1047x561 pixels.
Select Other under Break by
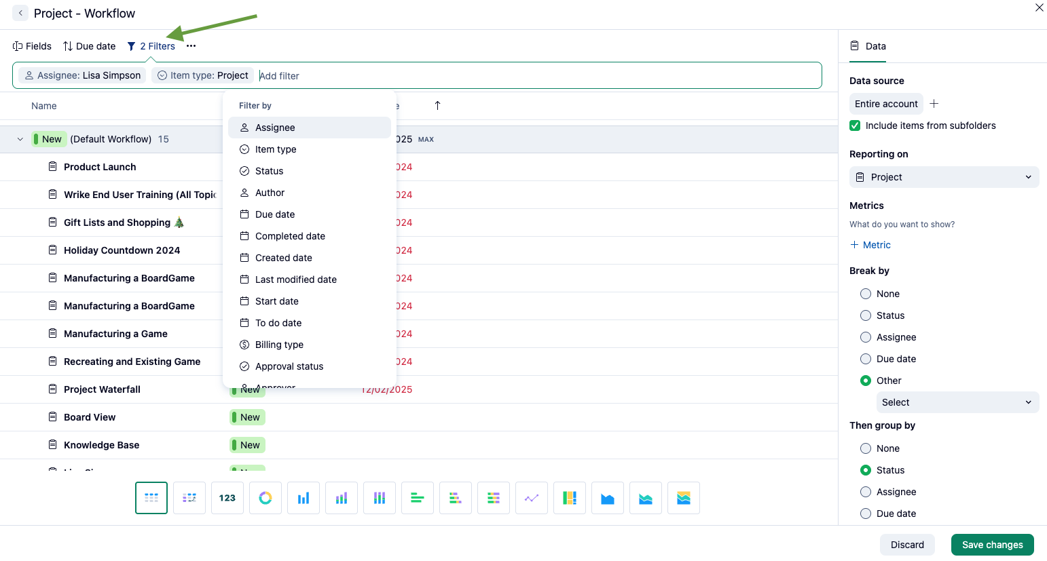pyautogui.click(x=866, y=381)
